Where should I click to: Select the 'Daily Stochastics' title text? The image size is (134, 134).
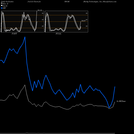pos(7,2)
